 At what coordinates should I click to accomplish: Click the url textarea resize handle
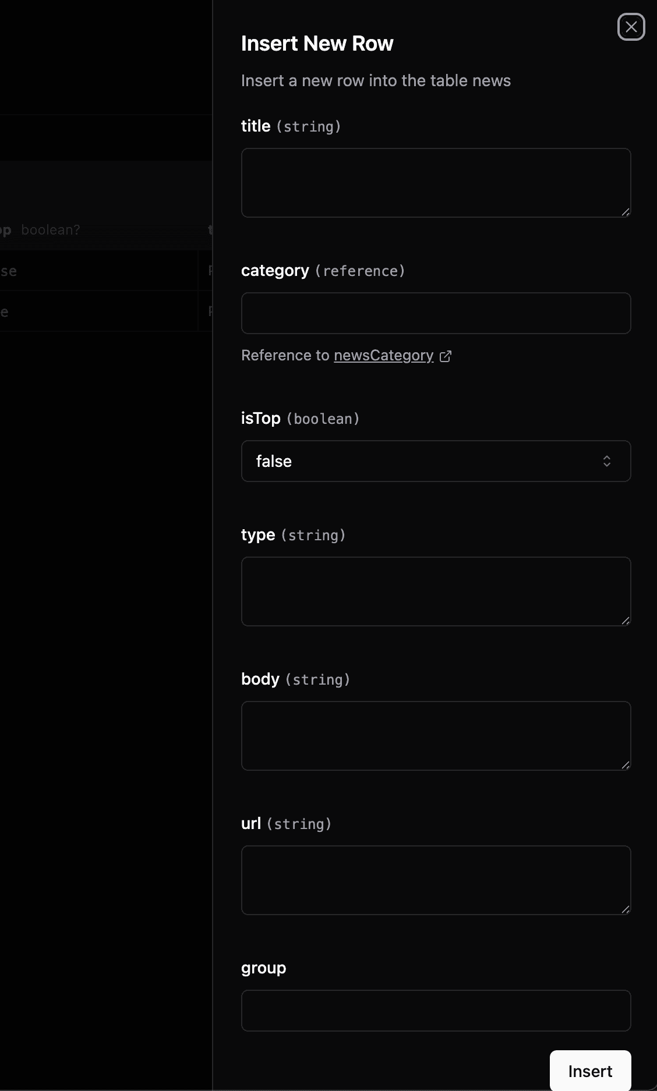[626, 909]
